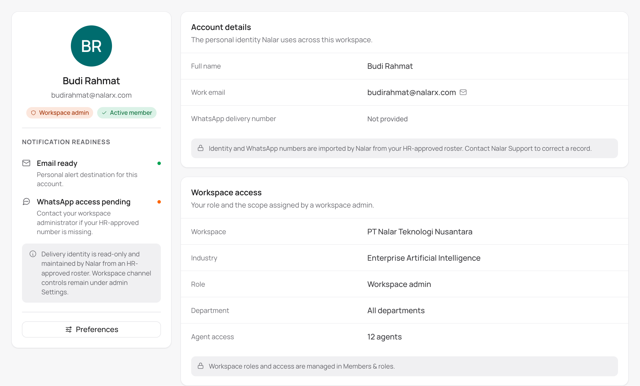Click the shield icon in Workspace admin badge

(33, 113)
